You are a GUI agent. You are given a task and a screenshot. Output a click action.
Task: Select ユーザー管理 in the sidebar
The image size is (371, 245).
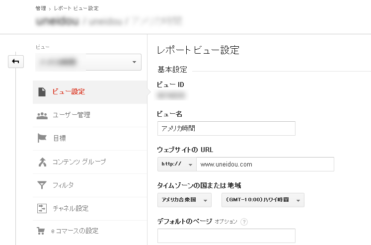tap(72, 115)
